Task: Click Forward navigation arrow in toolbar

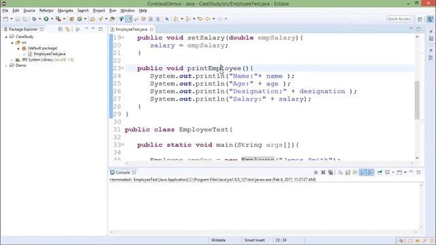Action: click(220, 19)
